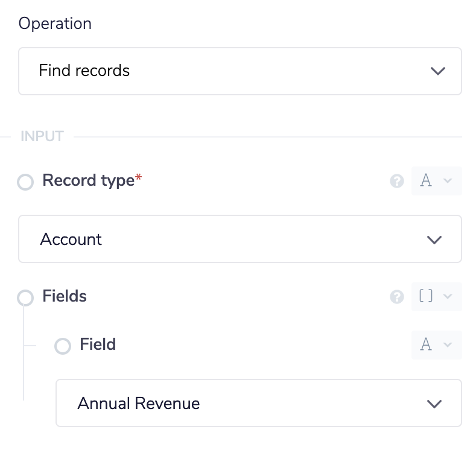Click the chevron arrow in Account box

pyautogui.click(x=434, y=239)
